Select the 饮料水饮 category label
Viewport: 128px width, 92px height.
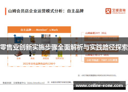[60, 58]
